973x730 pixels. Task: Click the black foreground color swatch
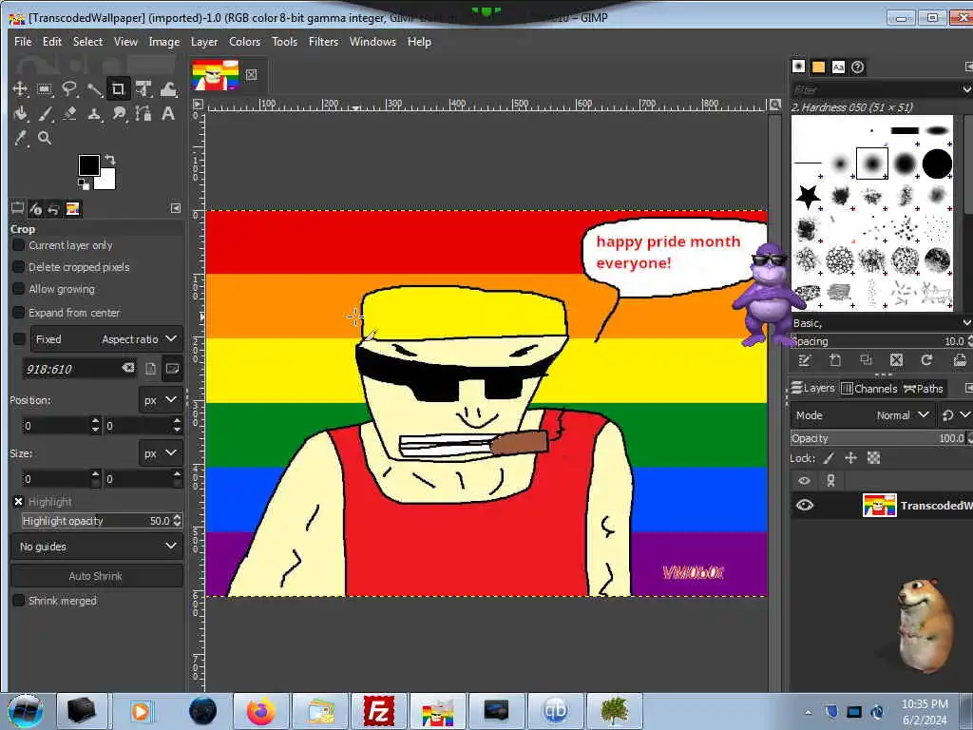pos(88,165)
